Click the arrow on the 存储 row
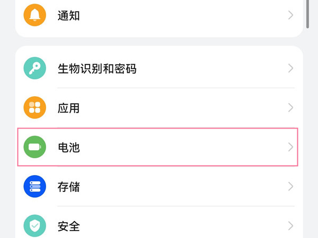This screenshot has height=238, width=318. (290, 187)
